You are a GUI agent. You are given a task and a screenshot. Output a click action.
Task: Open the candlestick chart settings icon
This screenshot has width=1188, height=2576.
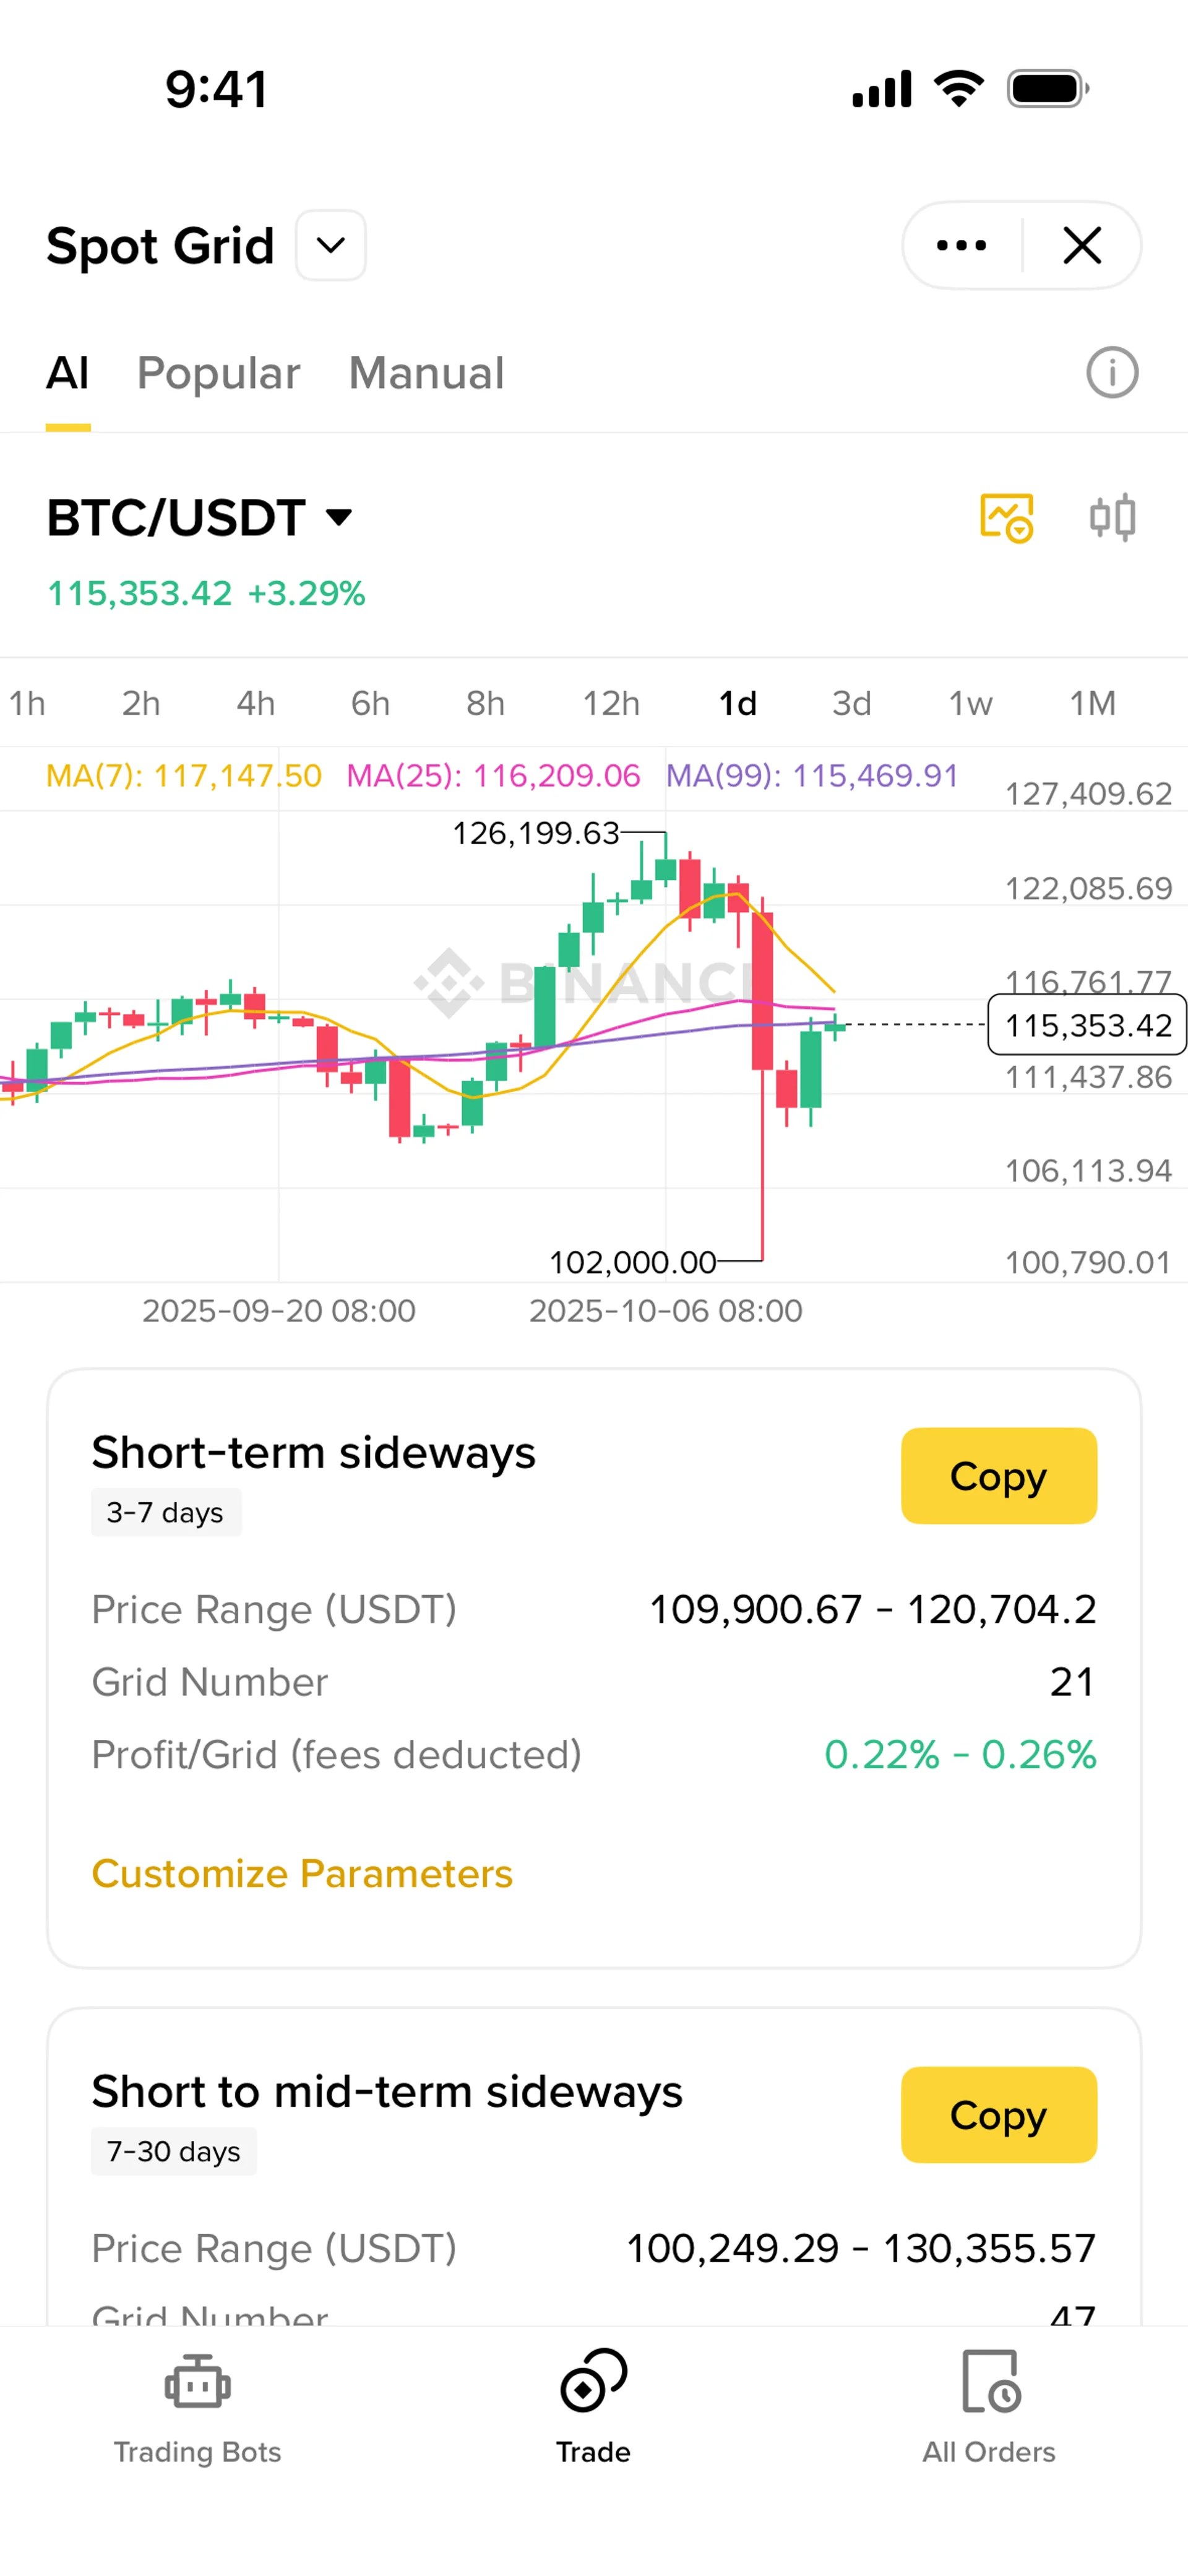coord(1111,518)
